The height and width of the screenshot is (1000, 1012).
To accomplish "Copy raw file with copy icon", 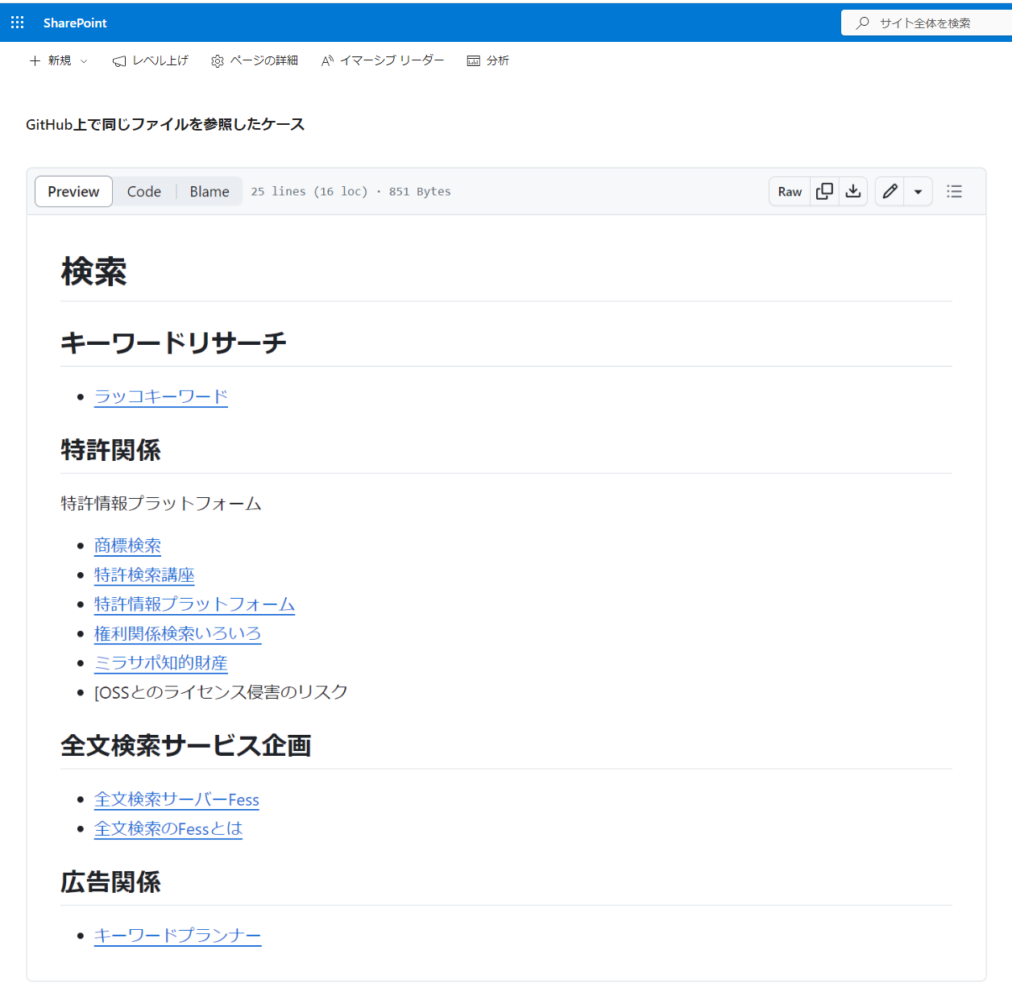I will [x=824, y=192].
